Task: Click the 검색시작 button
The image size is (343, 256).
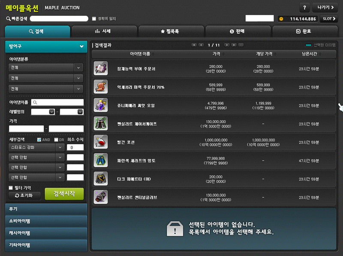Action: (64, 194)
